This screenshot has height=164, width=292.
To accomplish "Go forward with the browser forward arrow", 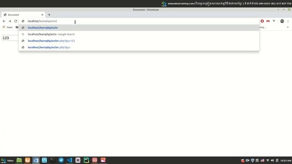I will pyautogui.click(x=10, y=21).
